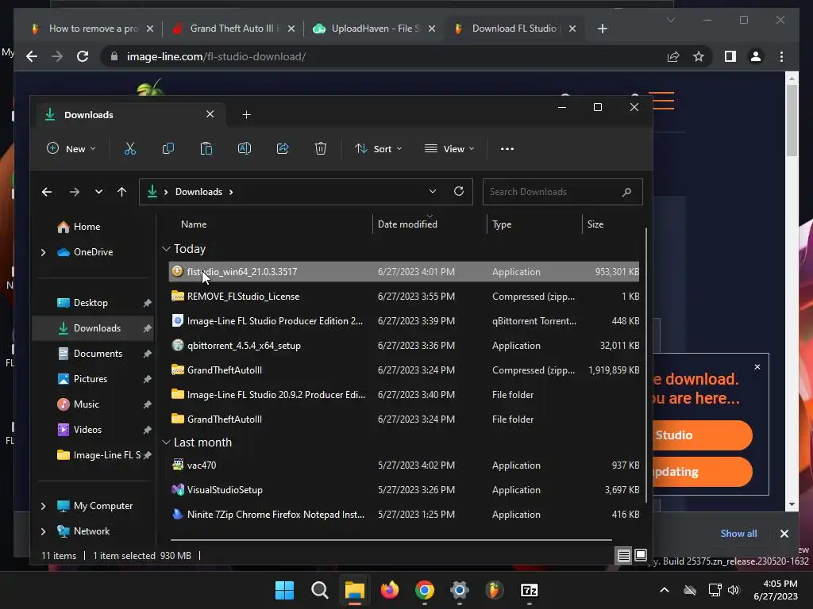813x609 pixels.
Task: Open recent locations dropdown arrow
Action: pos(98,192)
